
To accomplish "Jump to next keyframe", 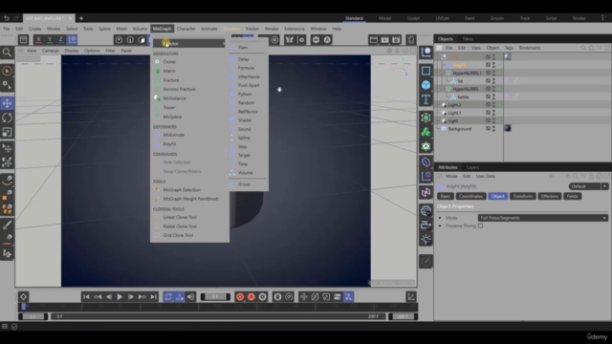I will tap(142, 297).
